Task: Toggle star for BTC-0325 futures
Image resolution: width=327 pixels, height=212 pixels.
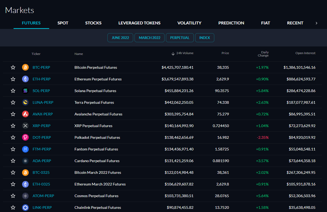Action: pyautogui.click(x=13, y=172)
